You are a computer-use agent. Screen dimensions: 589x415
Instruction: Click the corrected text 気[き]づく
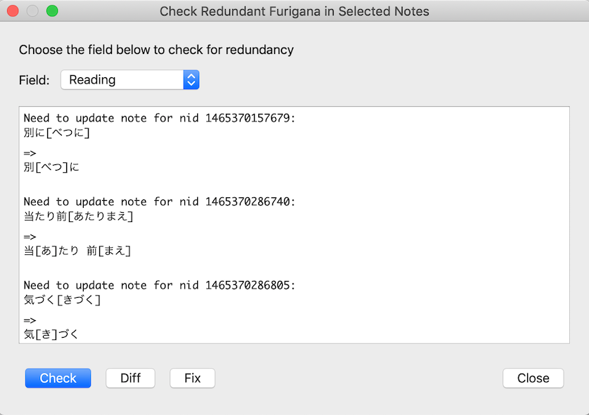point(51,334)
